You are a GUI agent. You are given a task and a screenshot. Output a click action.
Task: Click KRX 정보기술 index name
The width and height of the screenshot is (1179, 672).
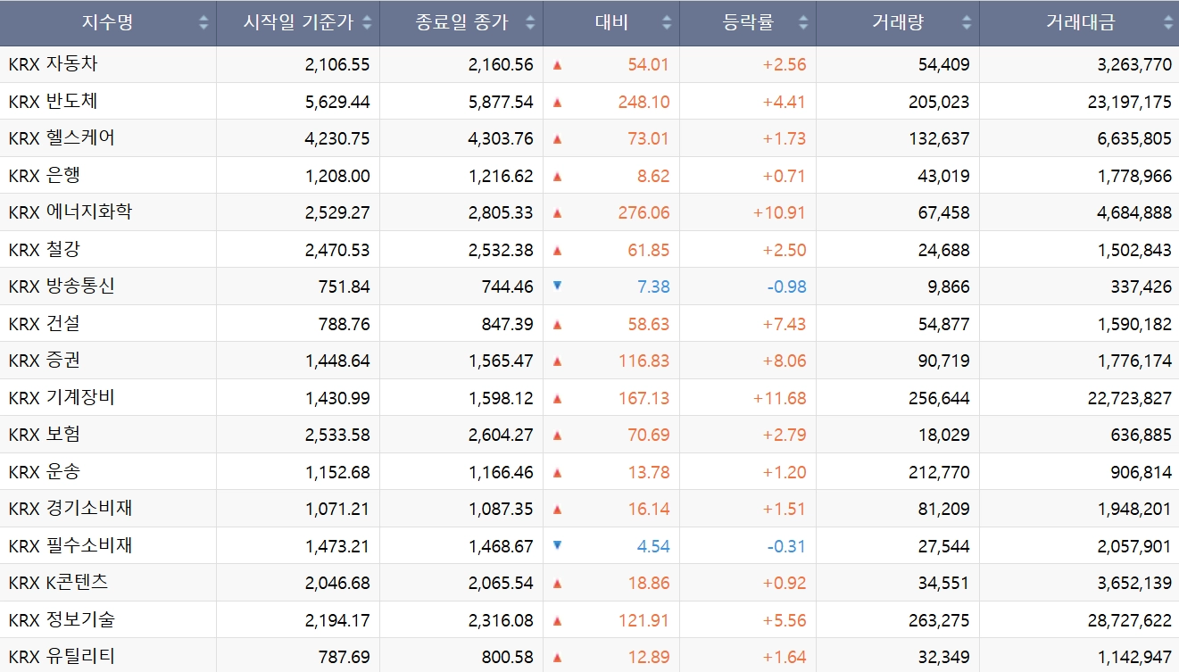click(62, 619)
